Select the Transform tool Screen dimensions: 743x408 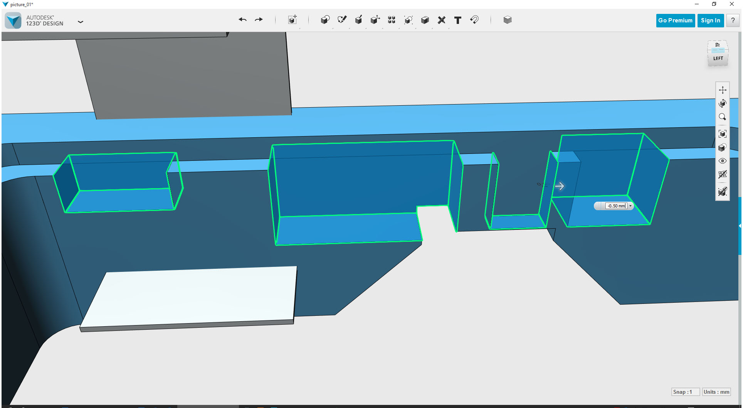pyautogui.click(x=292, y=20)
